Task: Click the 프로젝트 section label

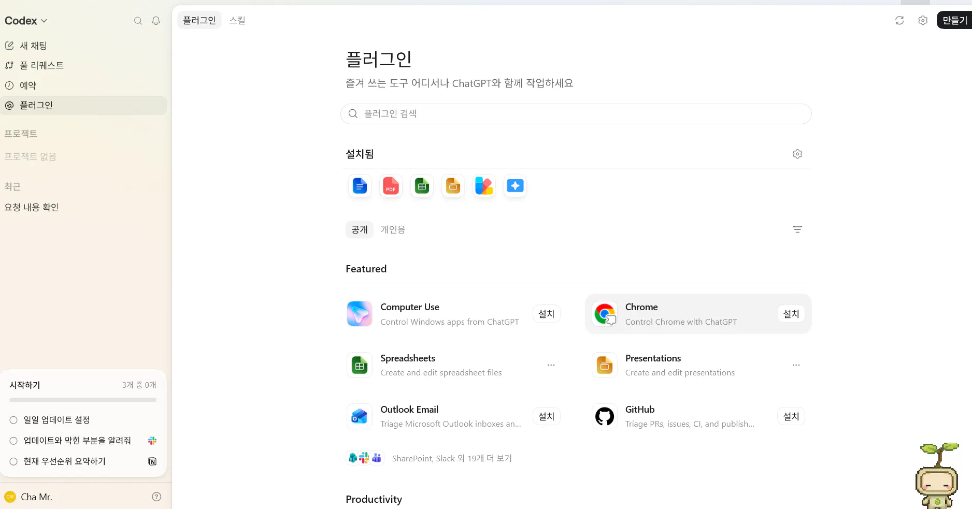Action: [21, 134]
